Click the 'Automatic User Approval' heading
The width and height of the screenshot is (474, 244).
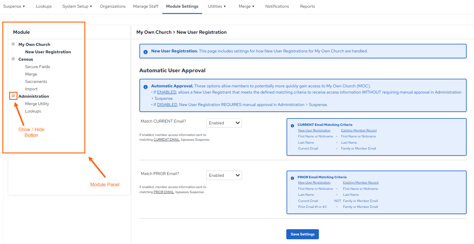click(x=172, y=70)
